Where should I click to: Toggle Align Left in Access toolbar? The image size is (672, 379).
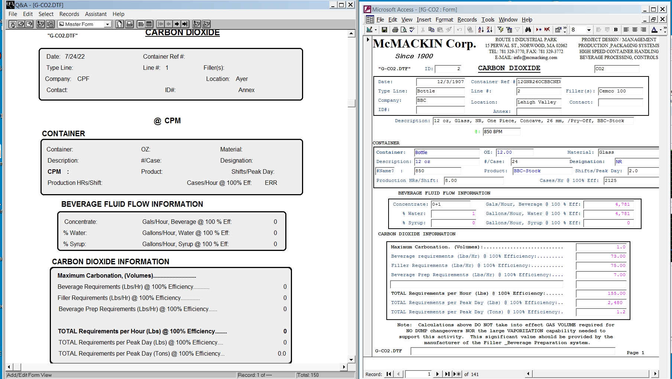click(x=626, y=30)
